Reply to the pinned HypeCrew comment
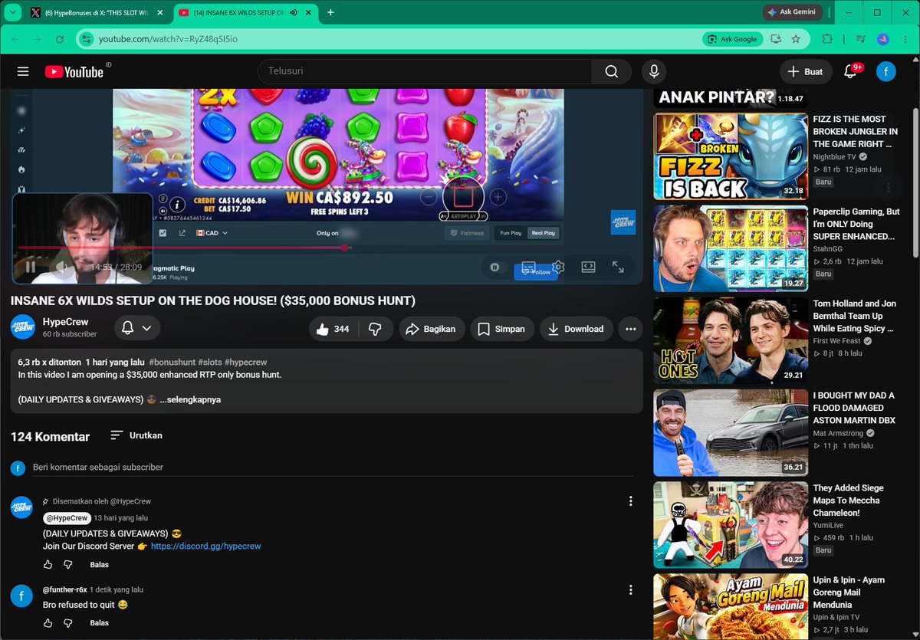The width and height of the screenshot is (920, 640). tap(99, 565)
